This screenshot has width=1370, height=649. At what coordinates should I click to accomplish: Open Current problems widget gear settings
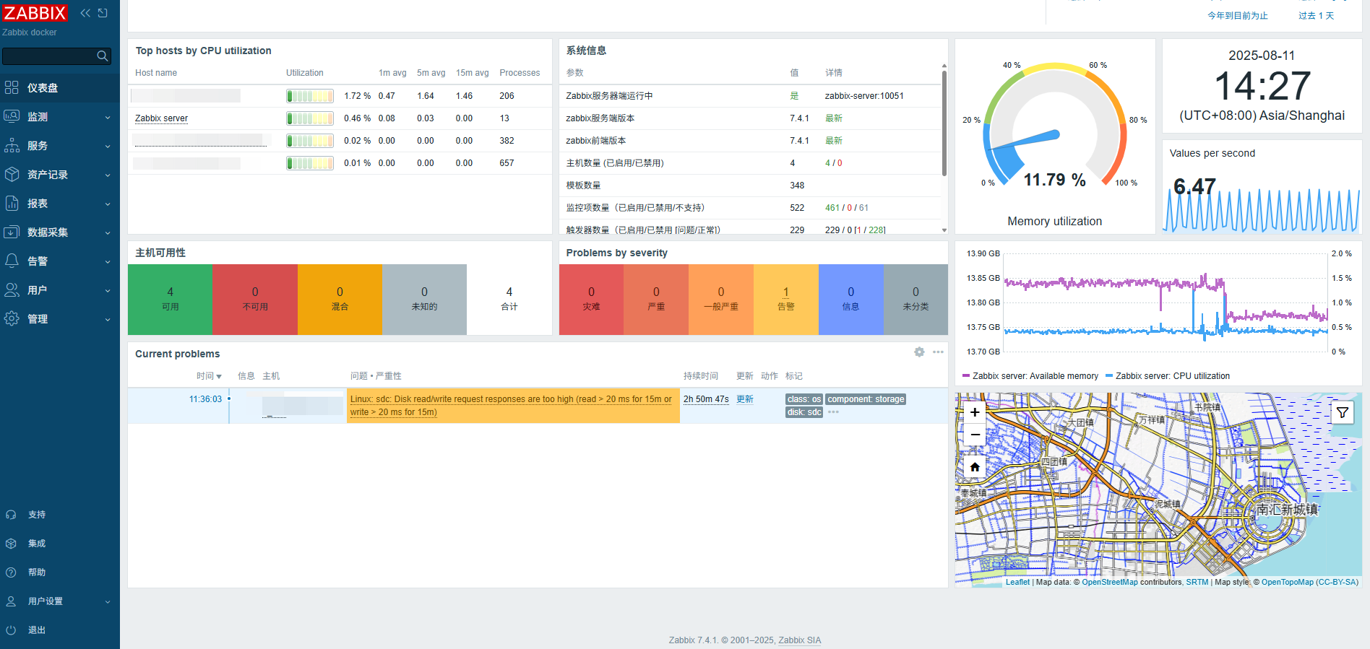coord(919,352)
